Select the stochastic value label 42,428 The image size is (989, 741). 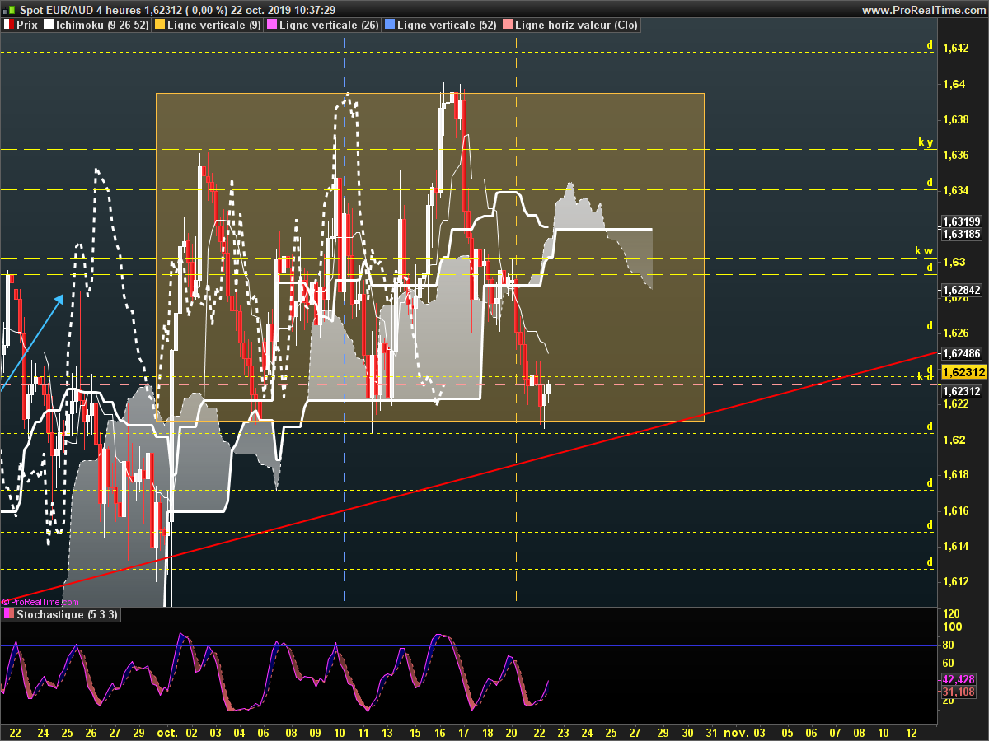coord(959,679)
